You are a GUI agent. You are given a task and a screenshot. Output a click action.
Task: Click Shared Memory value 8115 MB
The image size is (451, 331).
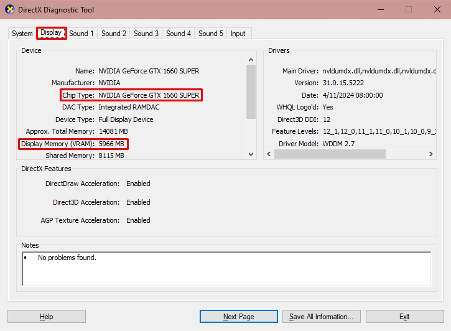[x=111, y=156]
